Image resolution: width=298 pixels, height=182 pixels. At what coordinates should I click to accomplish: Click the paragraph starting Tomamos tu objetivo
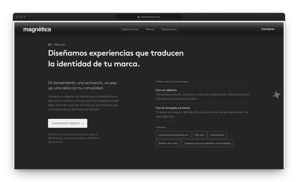(x=84, y=103)
